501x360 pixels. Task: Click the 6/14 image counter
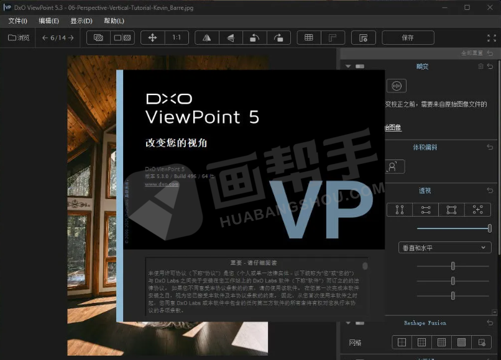[58, 38]
